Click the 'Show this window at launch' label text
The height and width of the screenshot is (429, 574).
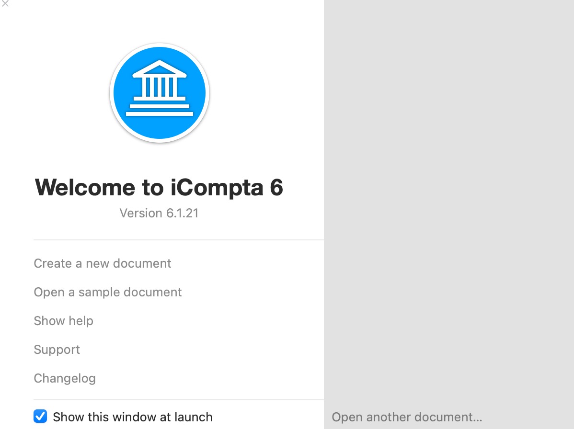(x=133, y=417)
